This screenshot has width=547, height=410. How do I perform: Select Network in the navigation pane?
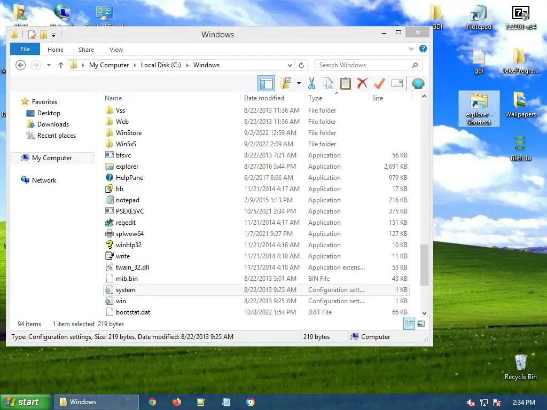[38, 180]
